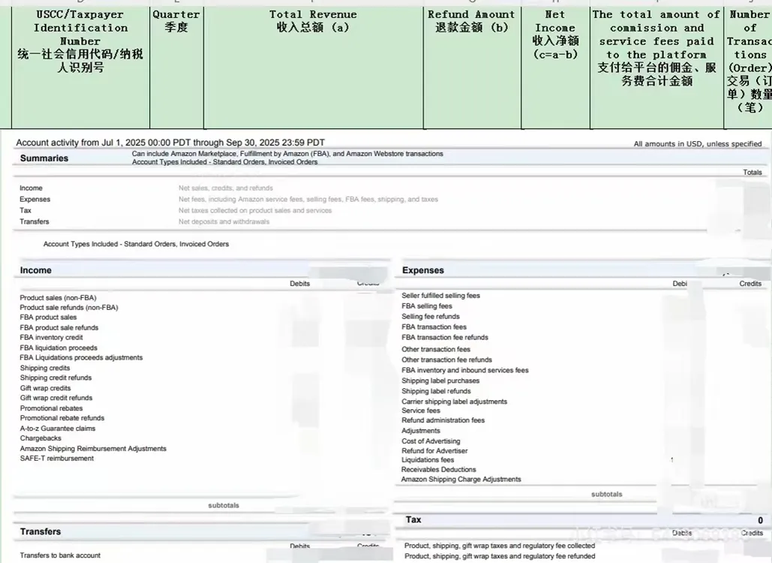
Task: Click Liquidations fees row
Action: pyautogui.click(x=428, y=459)
